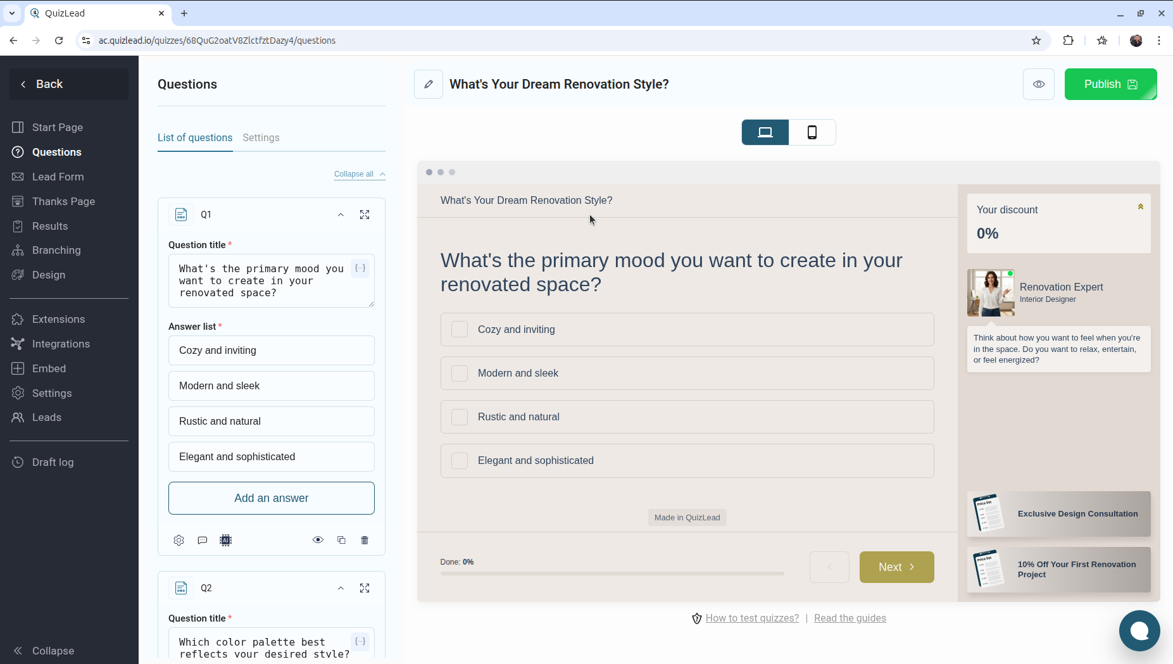1173x664 pixels.
Task: Open Branching in the sidebar menu
Action: coord(56,250)
